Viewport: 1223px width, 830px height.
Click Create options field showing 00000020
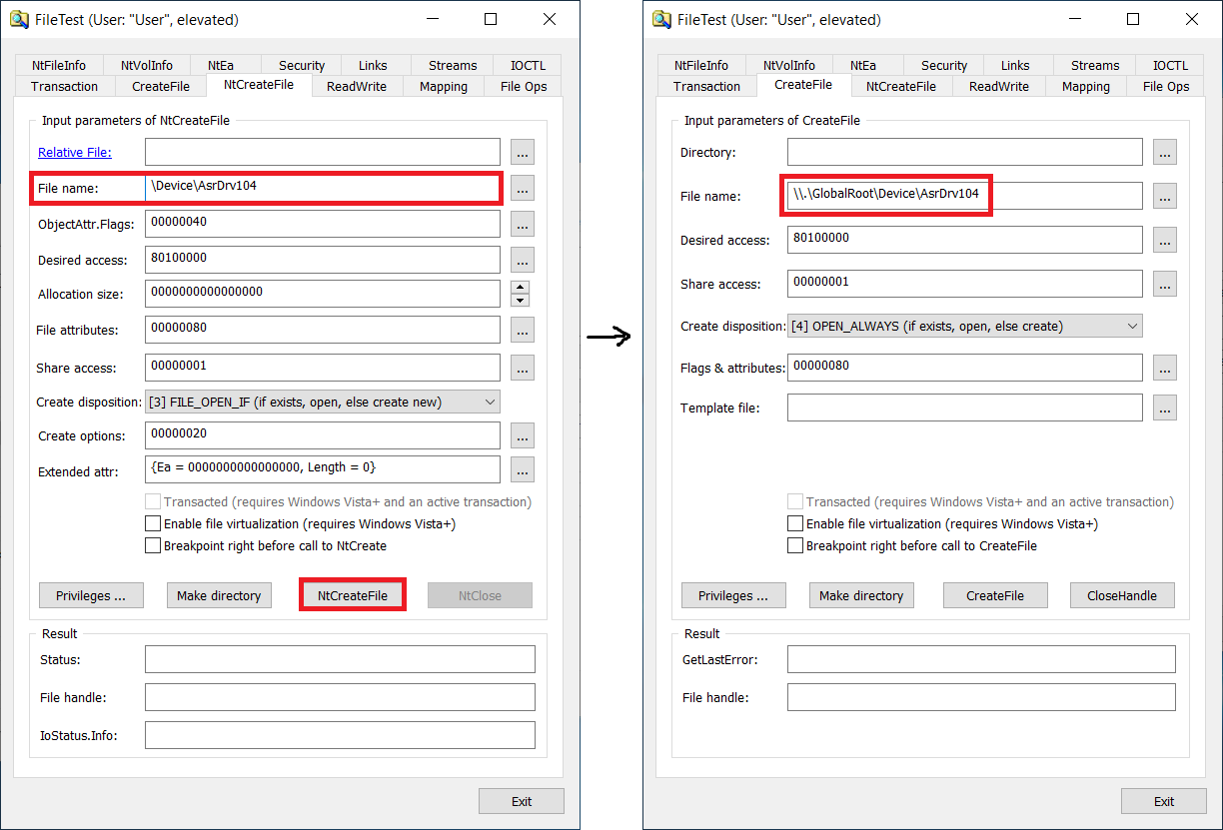(x=323, y=435)
